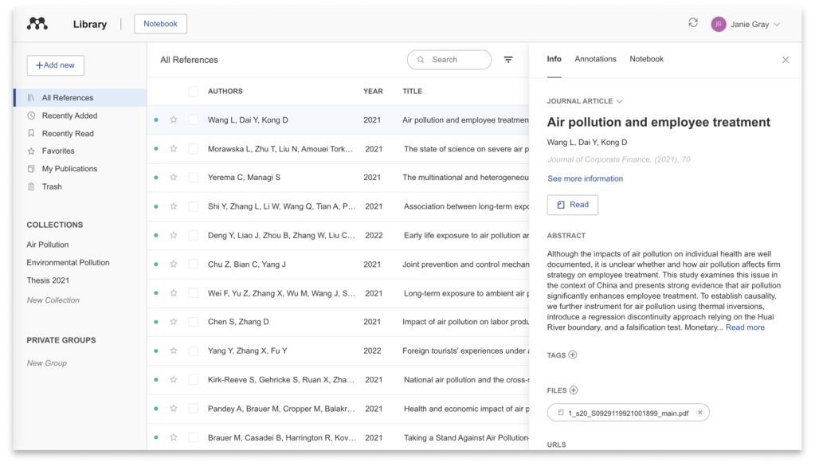Screen dimensions: 815x470
Task: Open the filter options icon
Action: [x=508, y=60]
